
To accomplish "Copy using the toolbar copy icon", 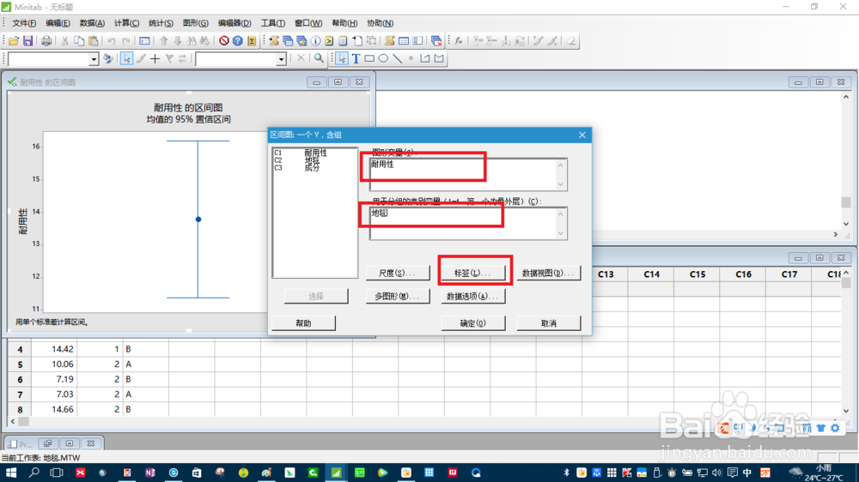I will (79, 40).
